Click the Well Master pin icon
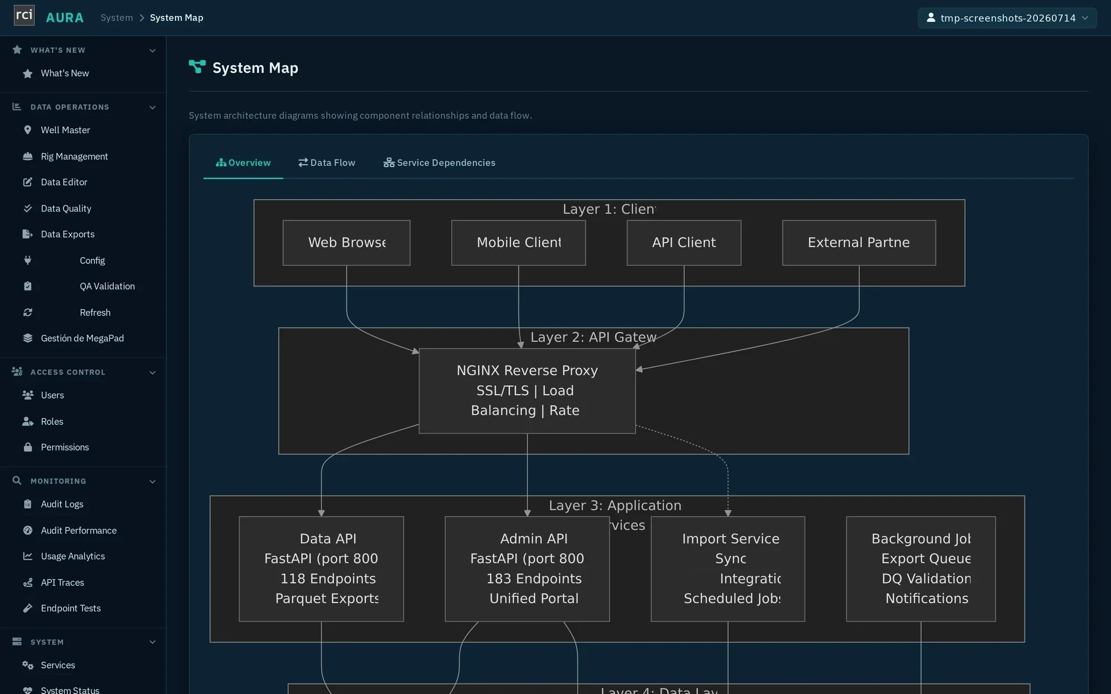Screen dimensions: 1111x694 [x=28, y=130]
